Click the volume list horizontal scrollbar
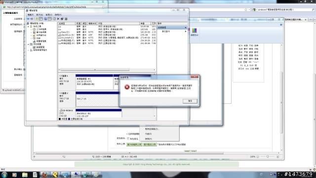This screenshot has width=316, height=178. coord(95,70)
